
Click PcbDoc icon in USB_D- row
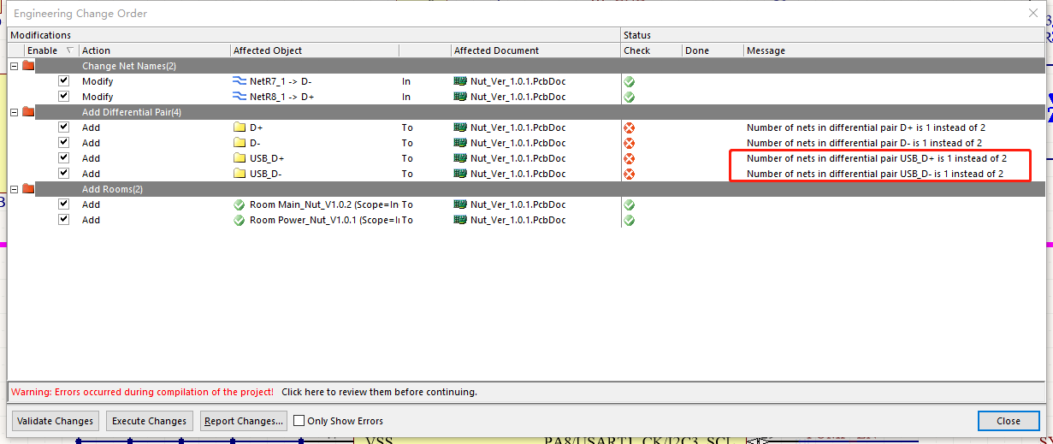coord(460,174)
